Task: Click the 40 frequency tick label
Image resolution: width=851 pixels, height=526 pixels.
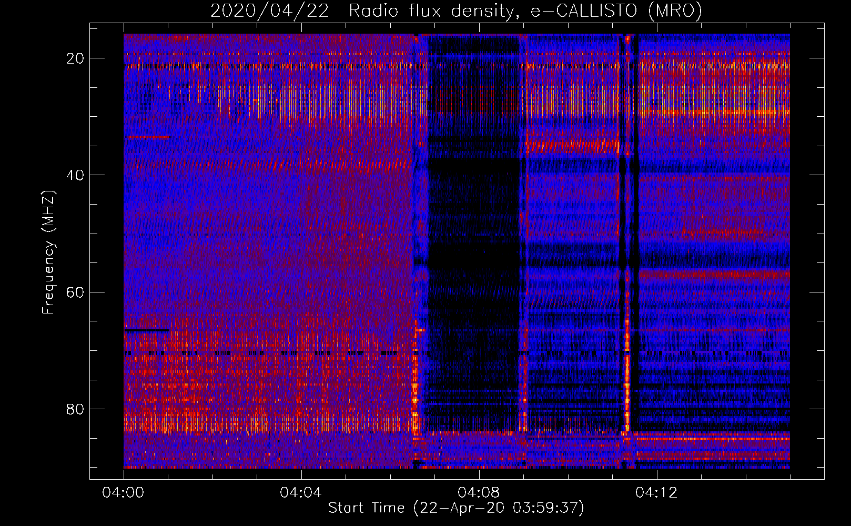Action: click(76, 175)
